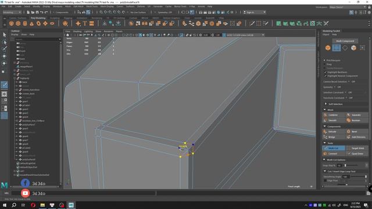The height and width of the screenshot is (209, 372).
Task: Collapse the Multi-Cut Options section
Action: point(324,160)
